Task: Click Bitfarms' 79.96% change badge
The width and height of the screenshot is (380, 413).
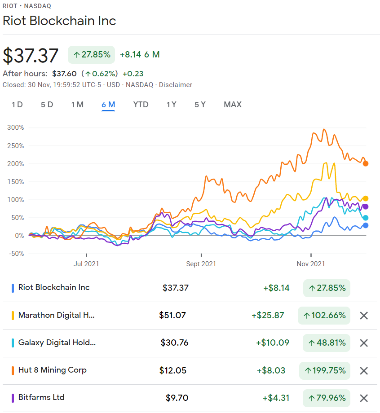Action: [327, 398]
